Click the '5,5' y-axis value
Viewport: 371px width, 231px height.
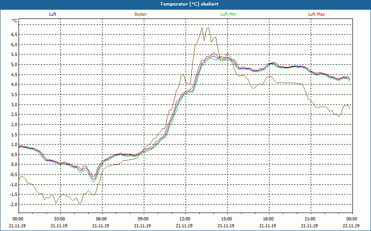14,55
